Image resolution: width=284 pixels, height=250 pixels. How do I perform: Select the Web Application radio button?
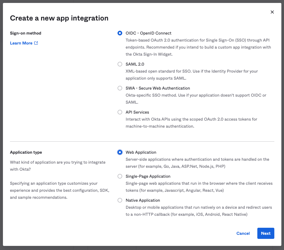[120, 152]
